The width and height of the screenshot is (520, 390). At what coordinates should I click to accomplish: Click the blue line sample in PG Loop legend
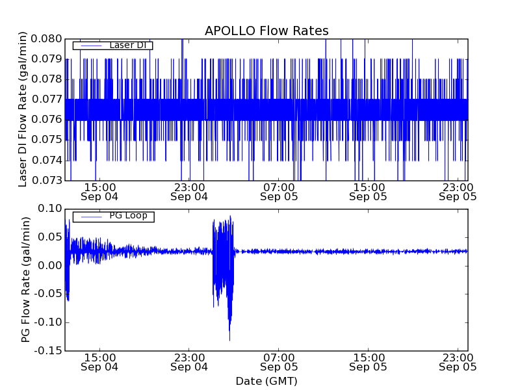click(x=90, y=216)
